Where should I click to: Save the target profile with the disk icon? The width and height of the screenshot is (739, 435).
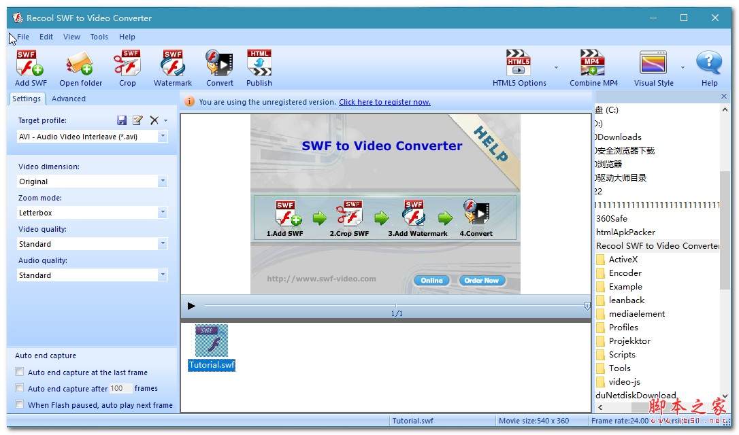tap(122, 120)
